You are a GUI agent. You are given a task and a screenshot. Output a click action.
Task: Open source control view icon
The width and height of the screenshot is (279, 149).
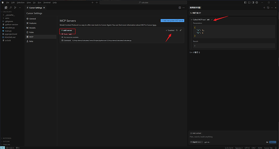click(15, 8)
